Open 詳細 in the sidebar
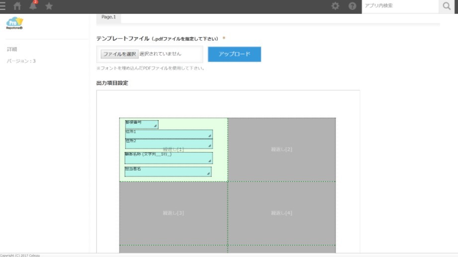The height and width of the screenshot is (257, 458). [x=12, y=49]
